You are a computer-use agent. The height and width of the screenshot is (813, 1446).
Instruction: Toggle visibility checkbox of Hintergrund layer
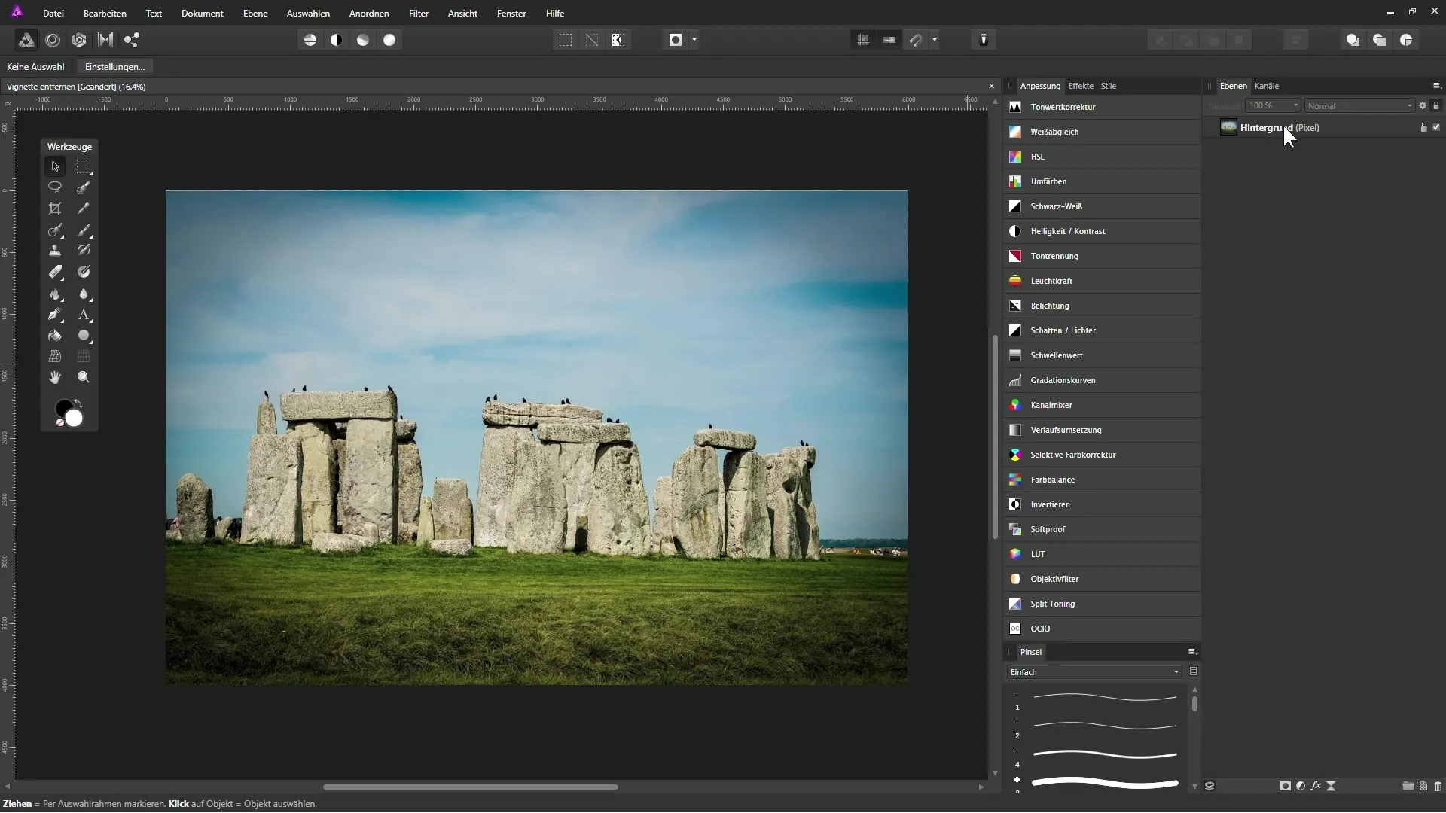tap(1436, 128)
